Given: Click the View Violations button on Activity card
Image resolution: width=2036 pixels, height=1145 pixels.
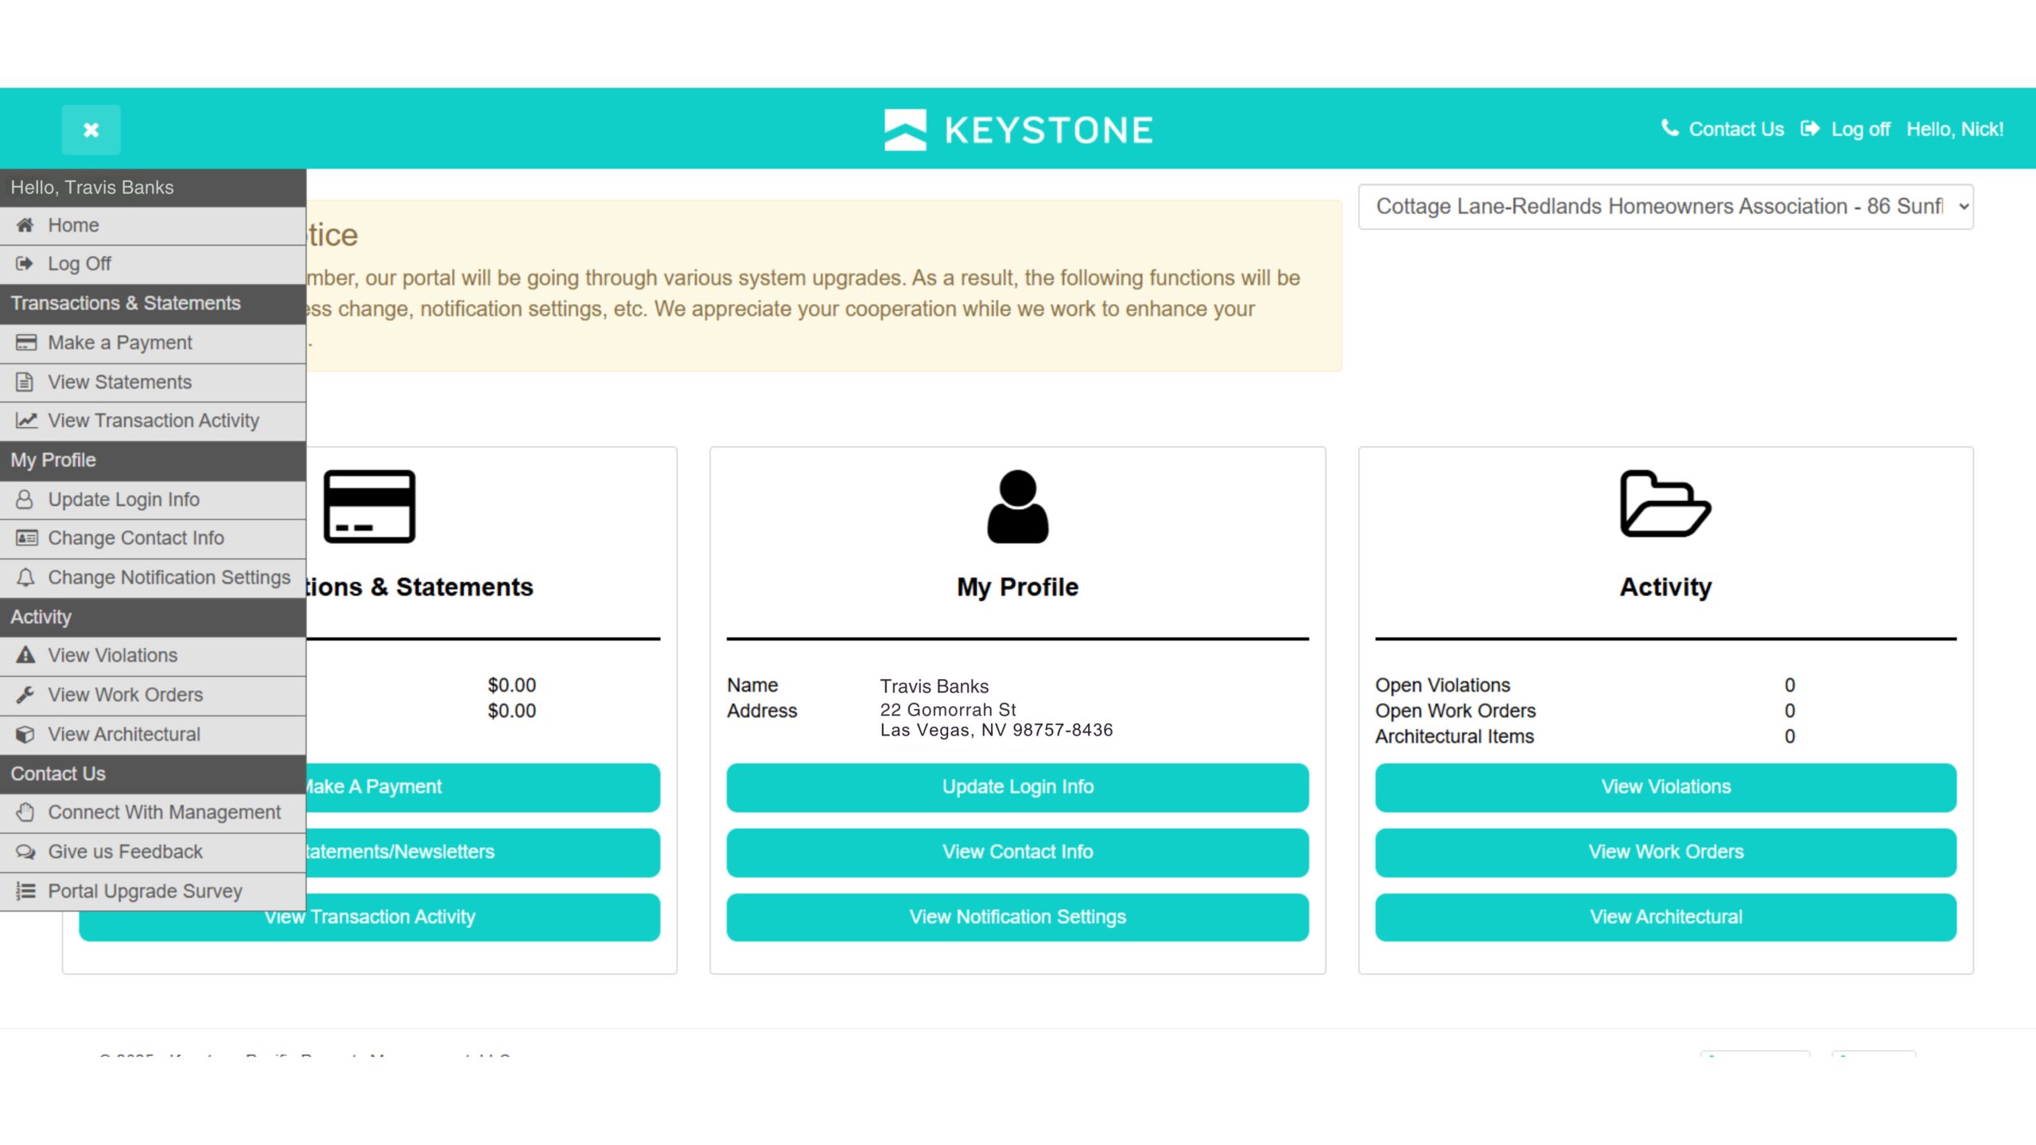Looking at the screenshot, I should coord(1665,787).
